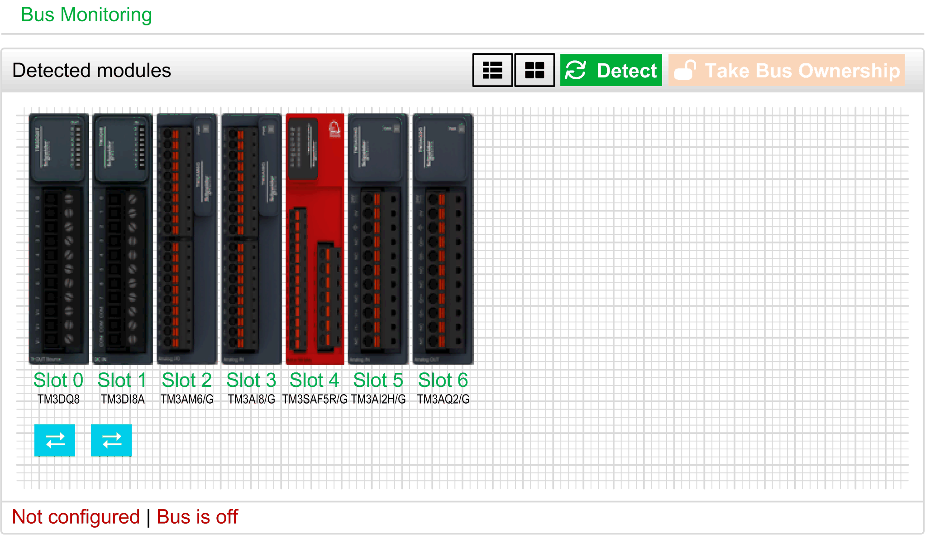Image resolution: width=925 pixels, height=535 pixels.
Task: Click the TM3AQ2/G model text
Action: coord(443,399)
